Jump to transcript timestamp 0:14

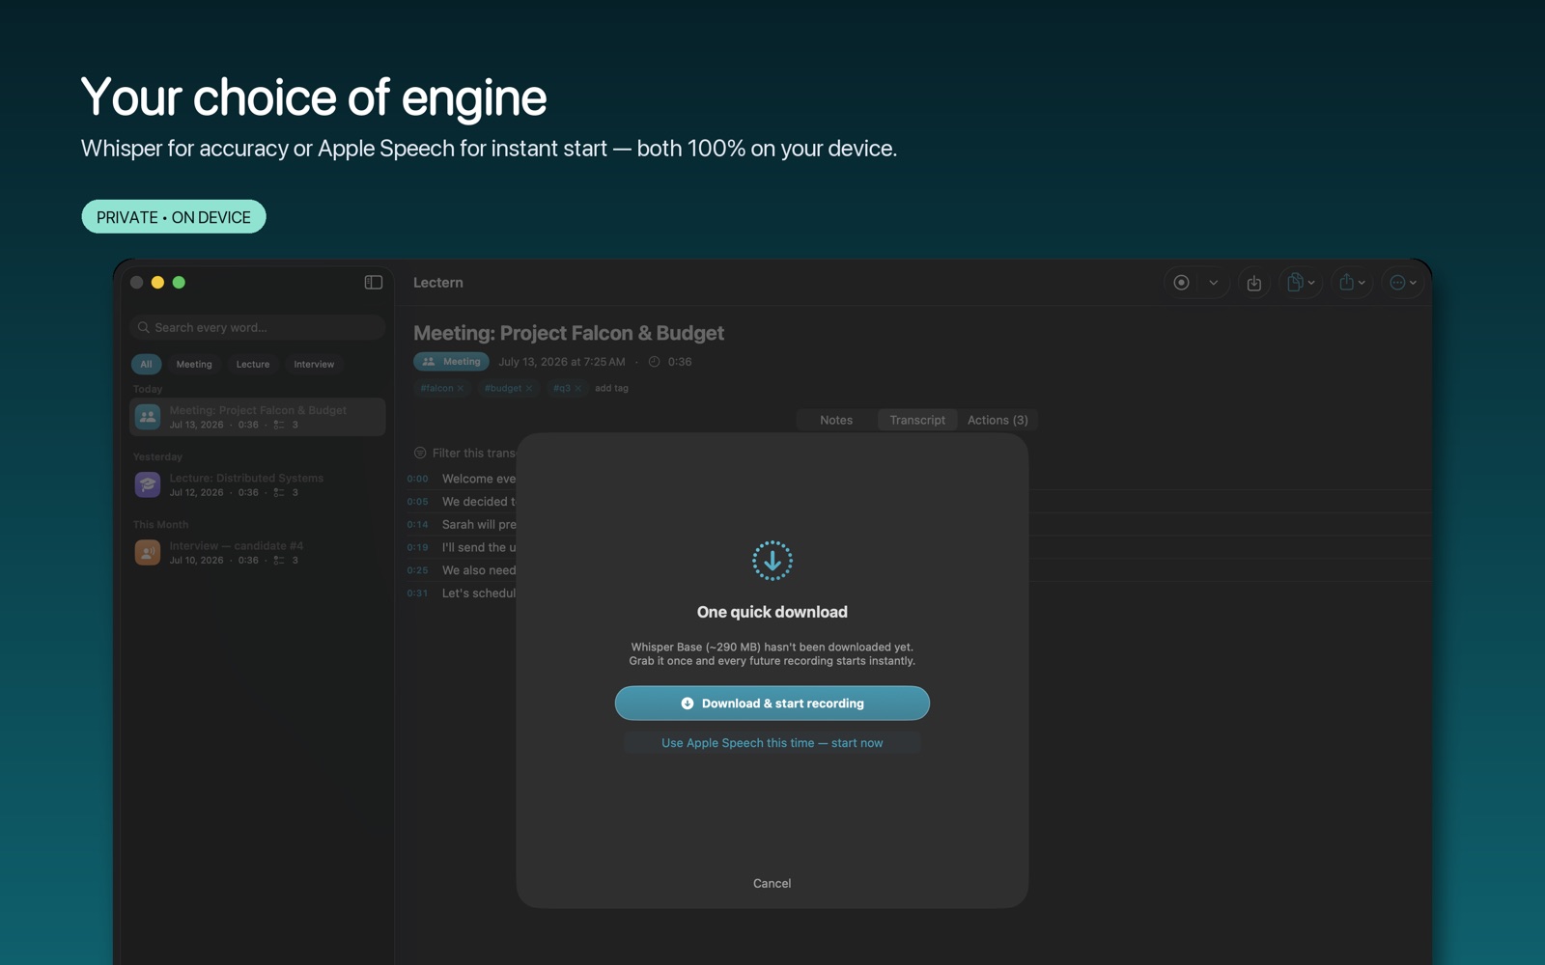click(417, 525)
